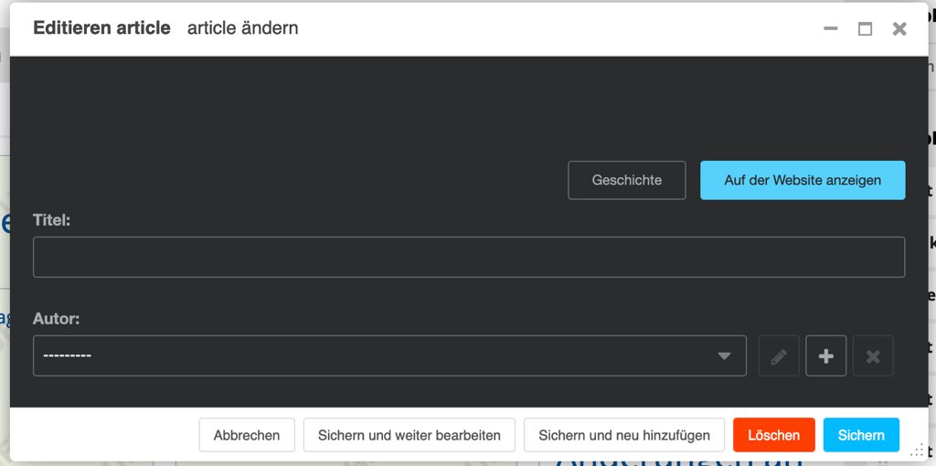Click the 'Editieren article' dialog title
Screen dimensions: 936x466
point(102,28)
